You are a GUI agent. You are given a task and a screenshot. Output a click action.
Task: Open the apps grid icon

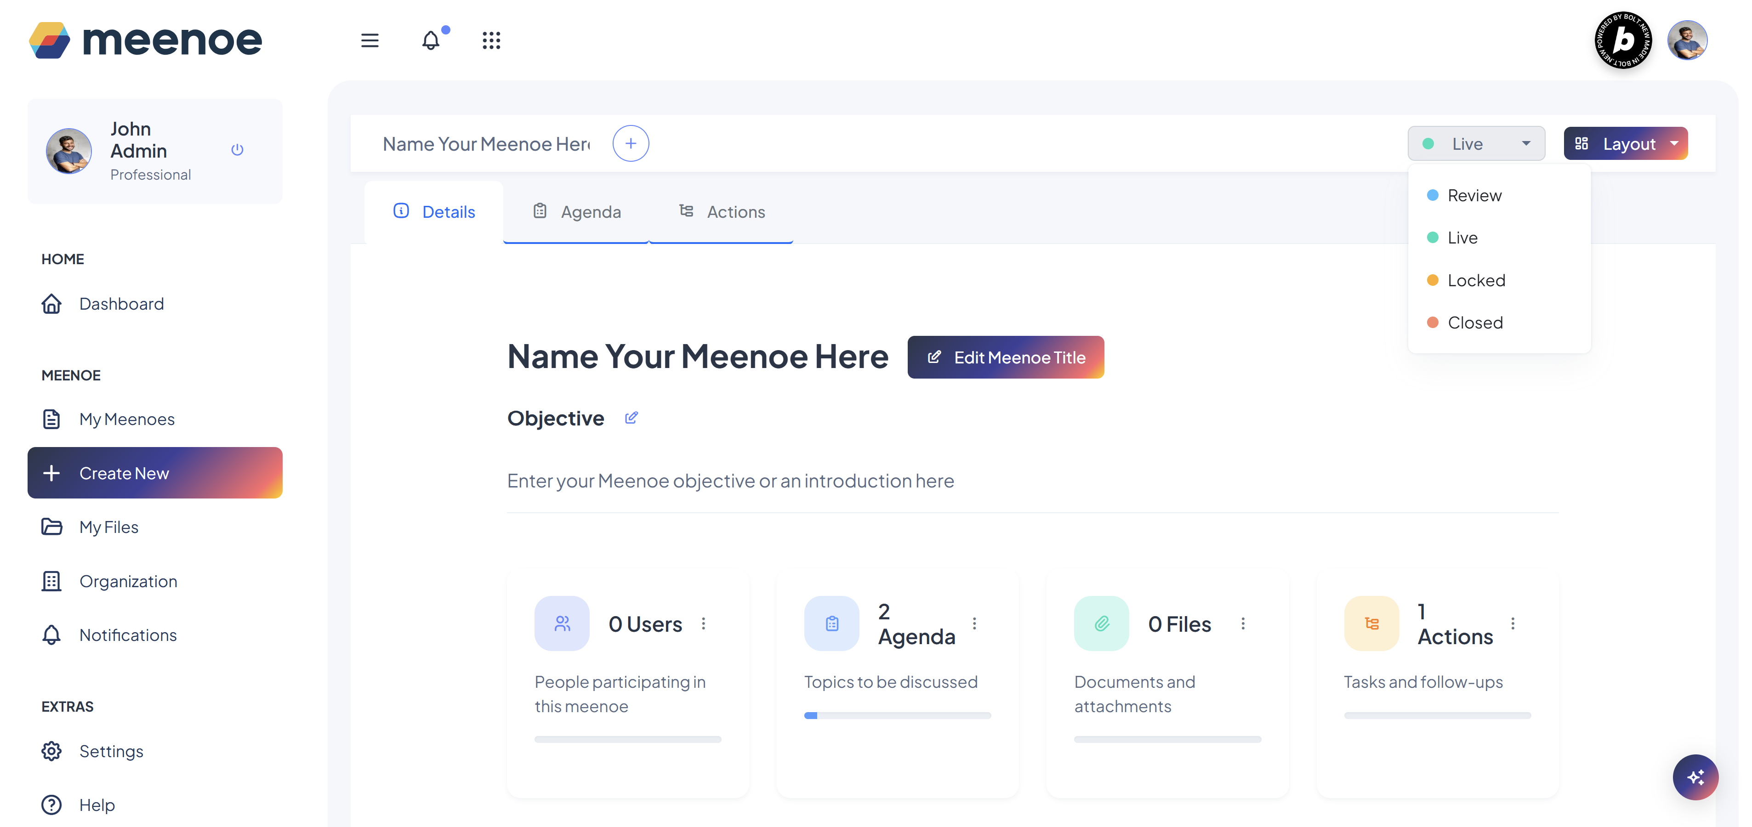491,41
